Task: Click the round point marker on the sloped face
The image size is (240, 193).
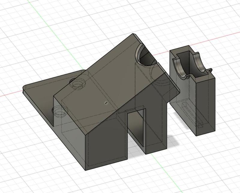Action: point(106,103)
